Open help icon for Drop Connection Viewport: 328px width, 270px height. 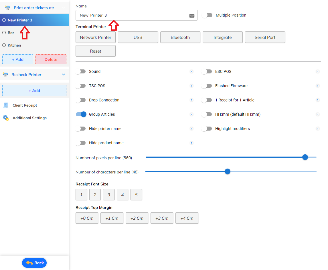(191, 100)
